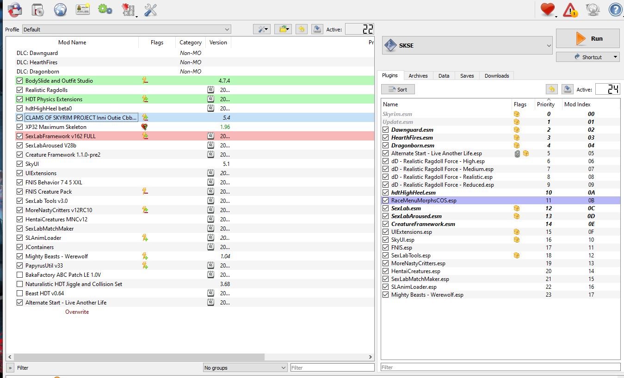Image resolution: width=624 pixels, height=378 pixels.
Task: Click the paperclip flag on Alternate Start plugin
Action: pyautogui.click(x=517, y=153)
